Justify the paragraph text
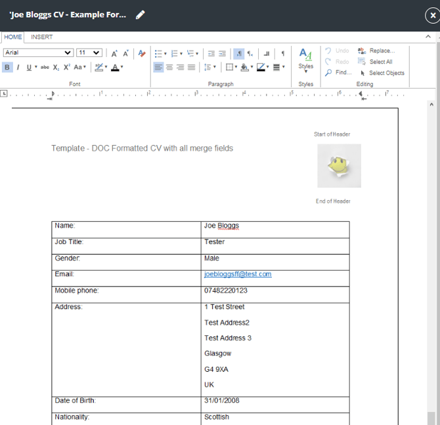 tap(191, 68)
